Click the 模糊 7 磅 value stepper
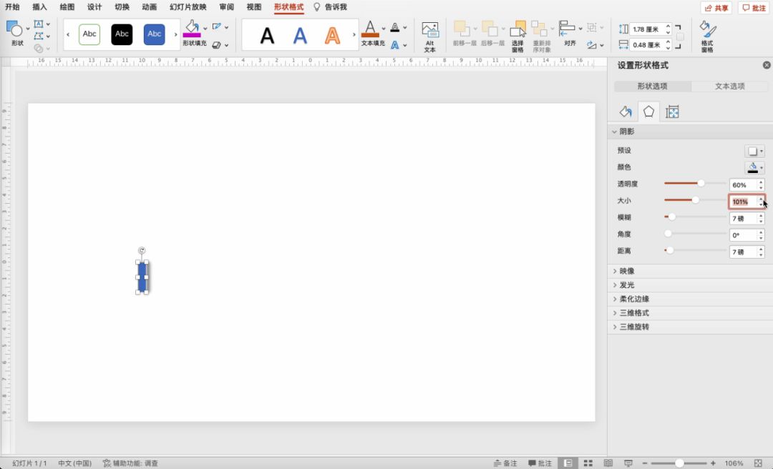This screenshot has height=469, width=773. point(761,218)
